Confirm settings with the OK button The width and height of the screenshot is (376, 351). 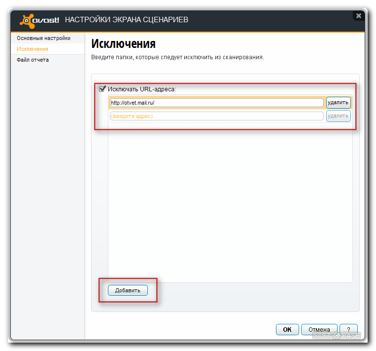pyautogui.click(x=287, y=329)
